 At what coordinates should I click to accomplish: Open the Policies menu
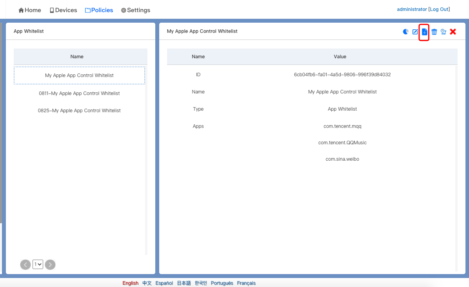pos(99,10)
